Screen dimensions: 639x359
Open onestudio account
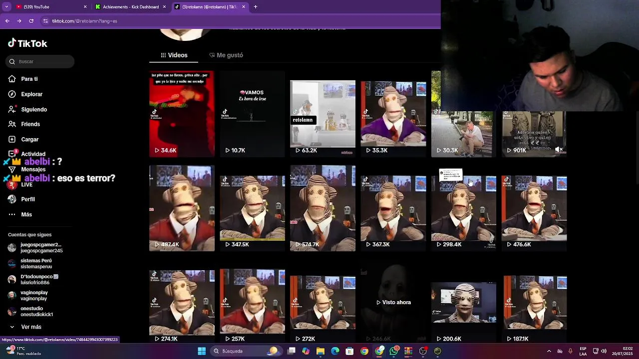click(30, 312)
